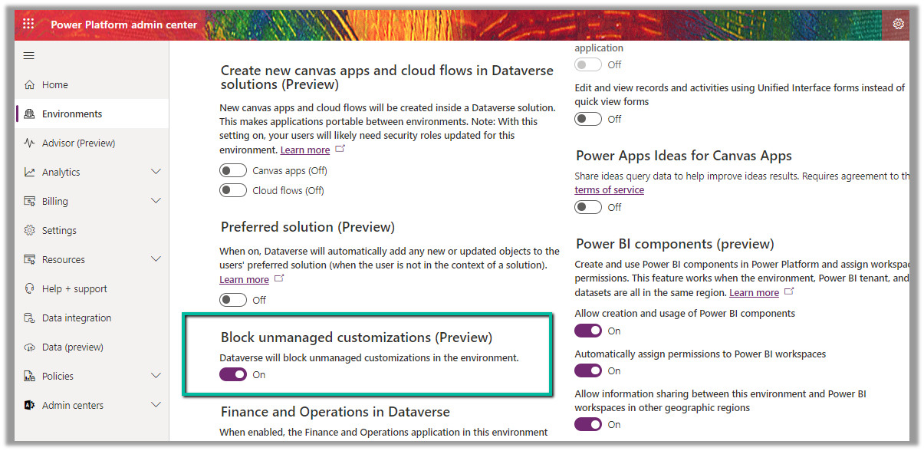Click the Admin centers icon

click(30, 406)
